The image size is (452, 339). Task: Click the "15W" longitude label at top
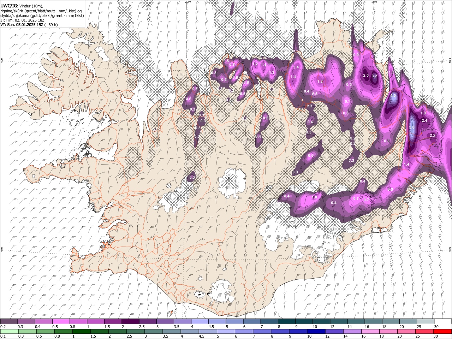[374, 1]
